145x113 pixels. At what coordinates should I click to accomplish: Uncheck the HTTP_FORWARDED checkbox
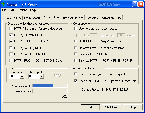(11, 35)
